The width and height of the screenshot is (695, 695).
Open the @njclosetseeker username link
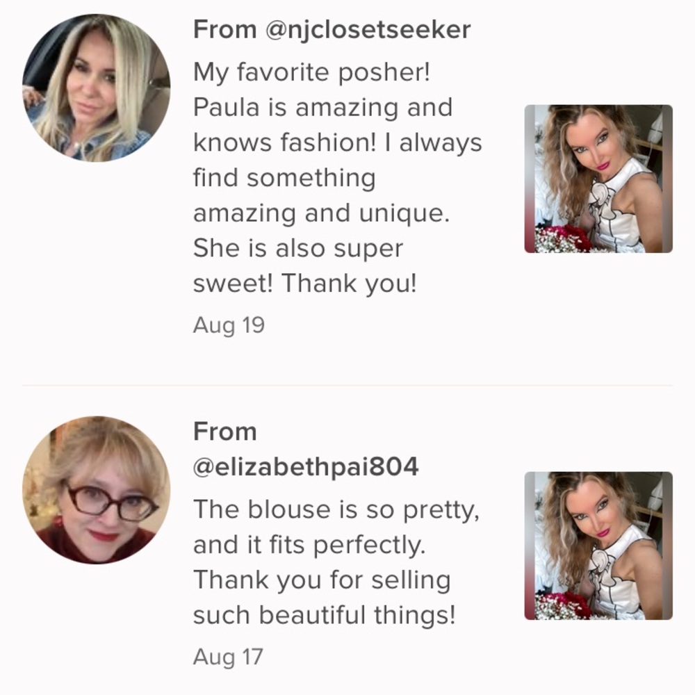click(368, 30)
